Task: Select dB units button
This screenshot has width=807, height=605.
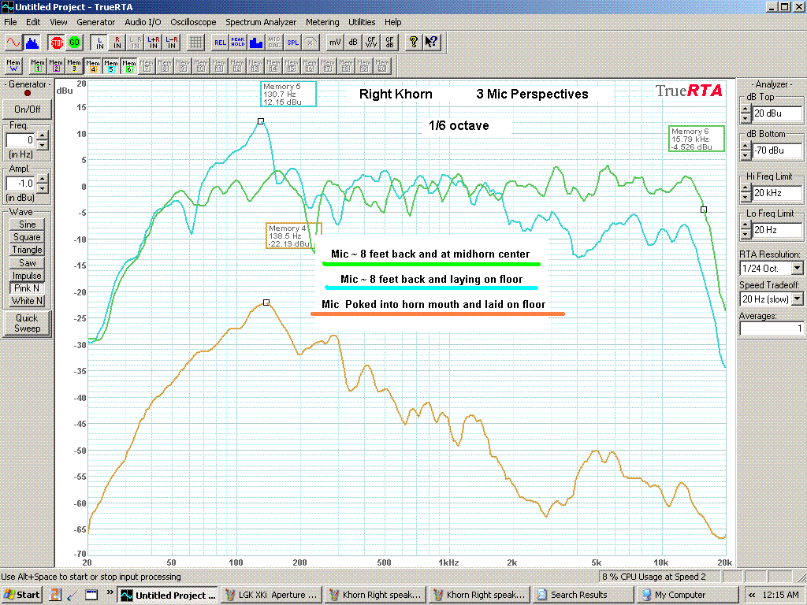Action: [x=353, y=43]
